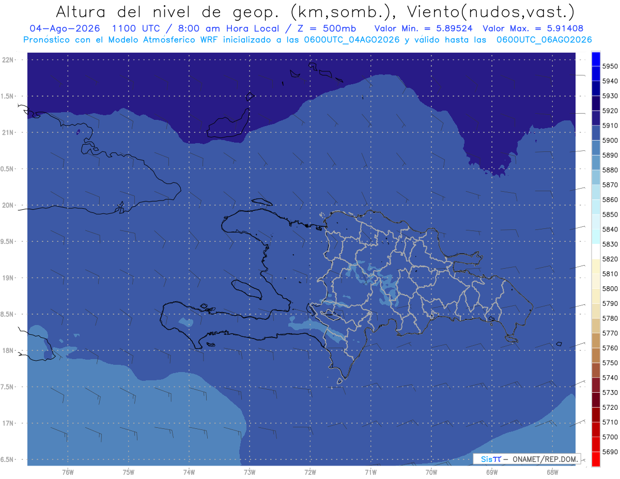The width and height of the screenshot is (620, 479).
Task: Click the legend value 5730
Action: (x=610, y=393)
